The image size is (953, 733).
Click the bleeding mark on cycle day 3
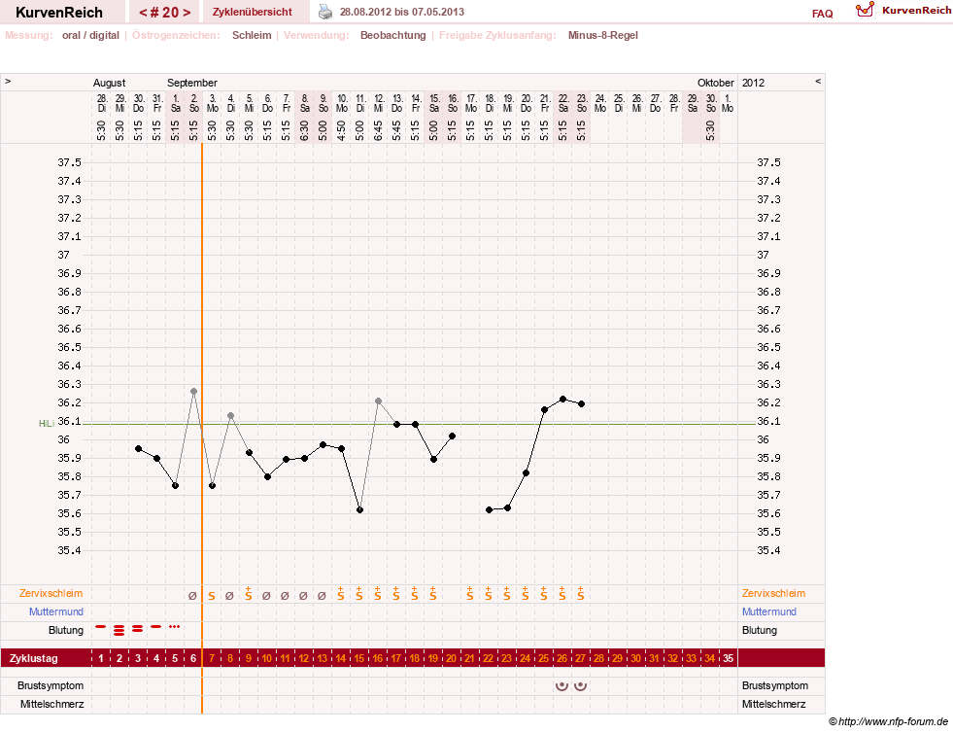click(x=138, y=628)
